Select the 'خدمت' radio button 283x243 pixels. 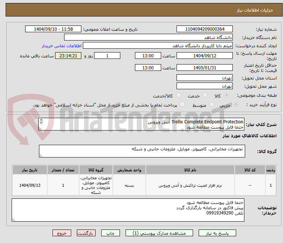(205, 95)
